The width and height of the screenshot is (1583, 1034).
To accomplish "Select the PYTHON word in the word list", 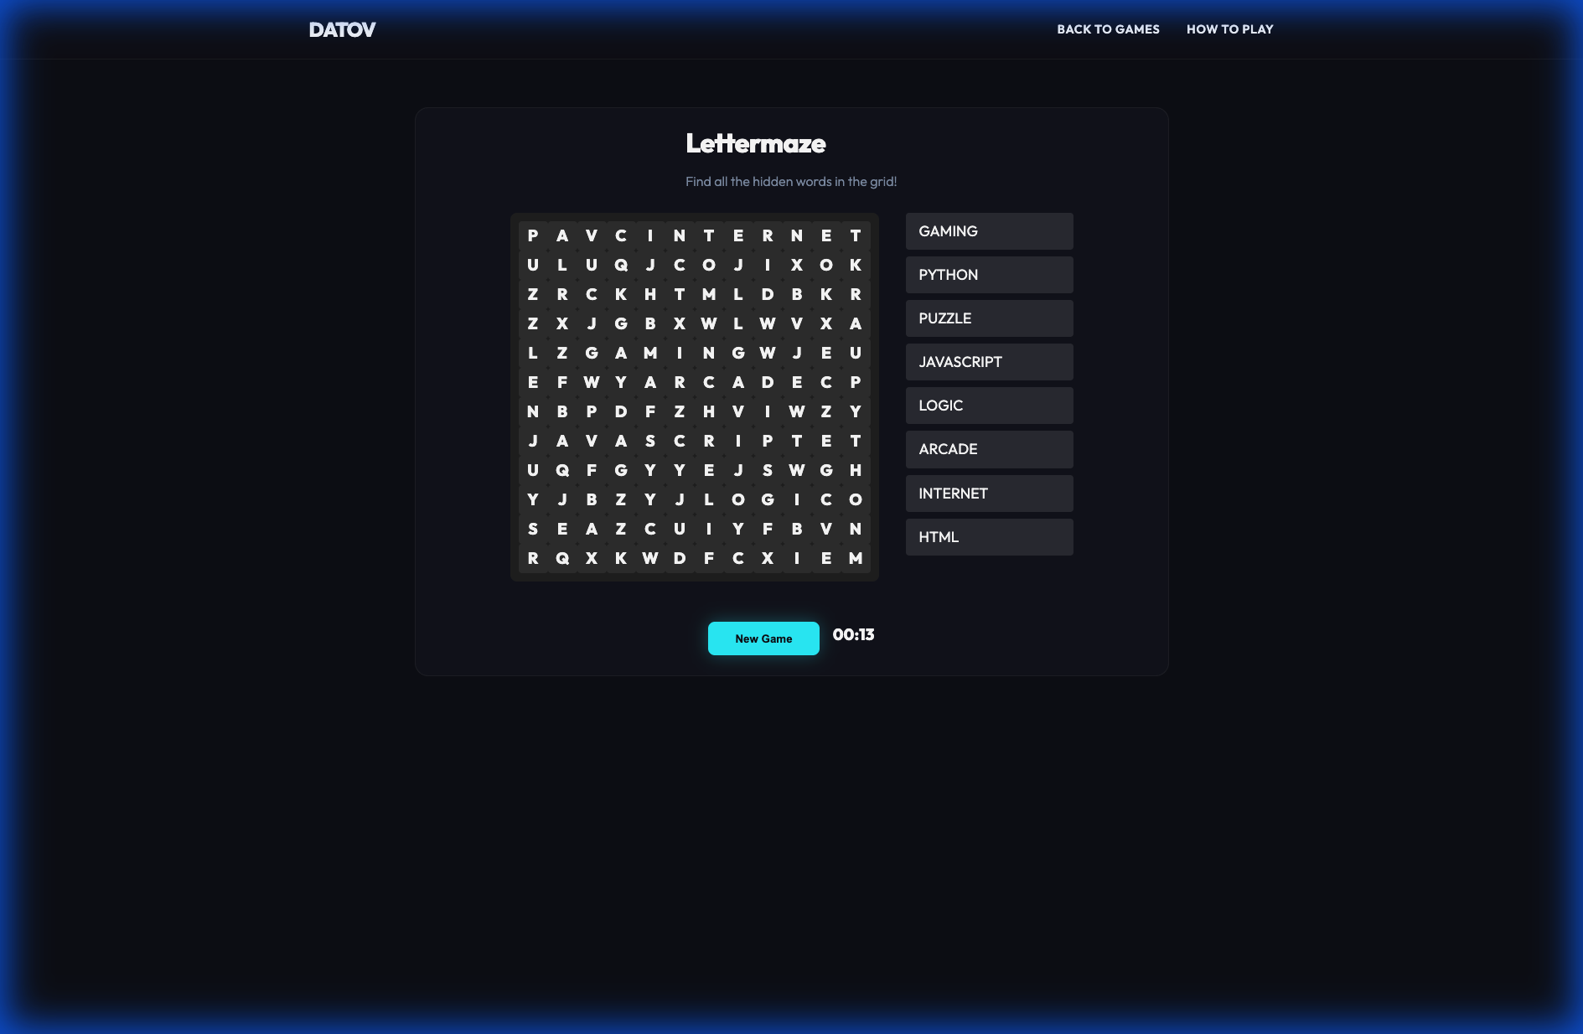I will point(989,274).
